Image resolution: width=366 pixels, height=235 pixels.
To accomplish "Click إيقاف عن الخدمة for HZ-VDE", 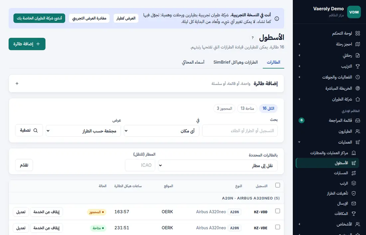I will pyautogui.click(x=47, y=228).
